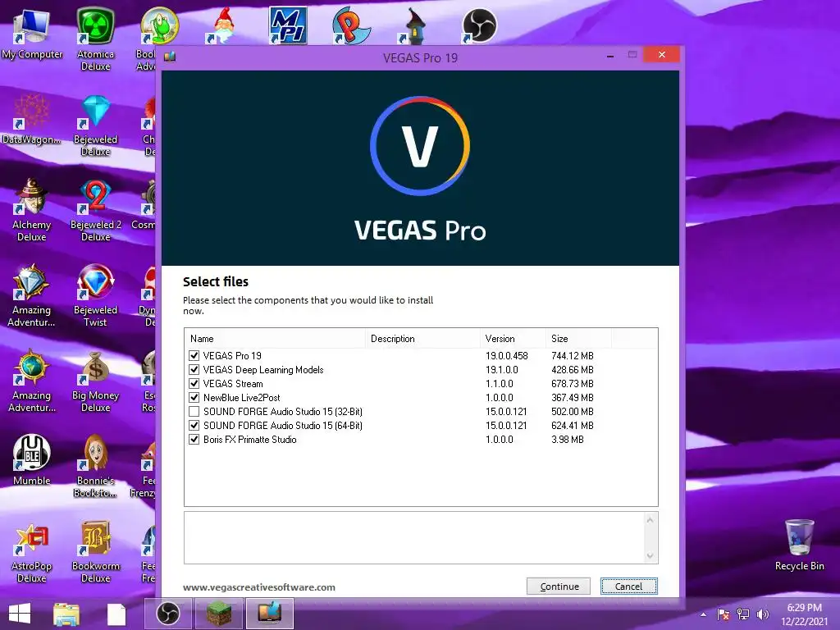This screenshot has width=840, height=630.
Task: Uncheck NewBlue Live2Post component
Action: coord(194,398)
